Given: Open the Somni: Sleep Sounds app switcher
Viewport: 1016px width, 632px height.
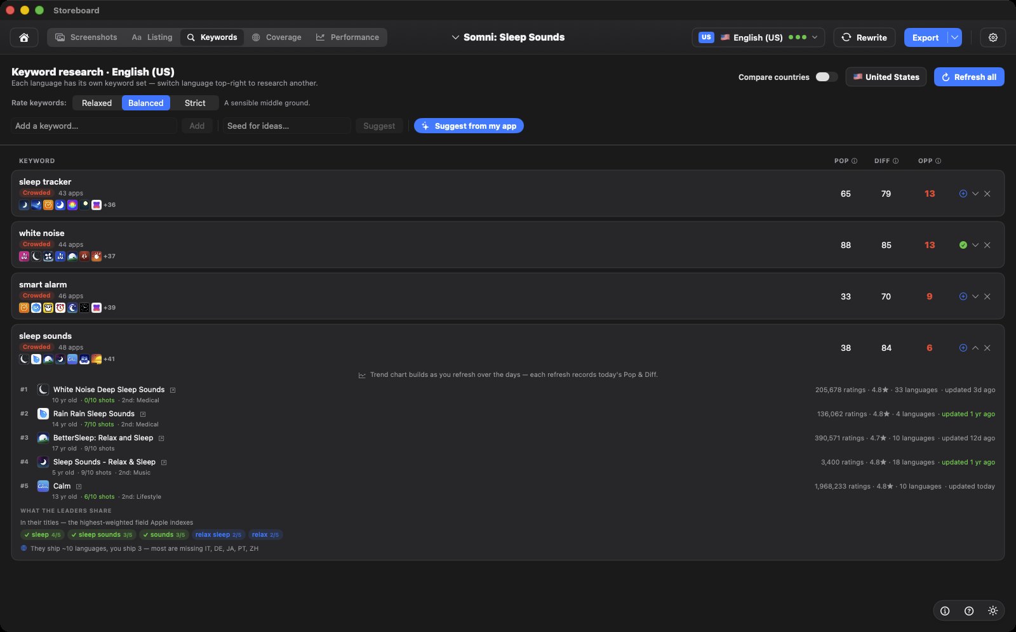Looking at the screenshot, I should point(508,37).
